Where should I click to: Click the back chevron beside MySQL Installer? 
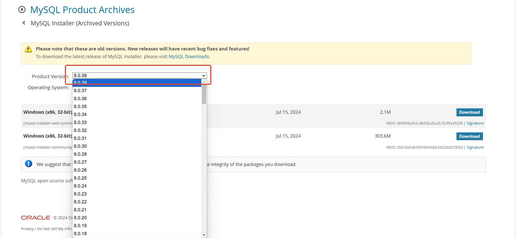click(24, 23)
